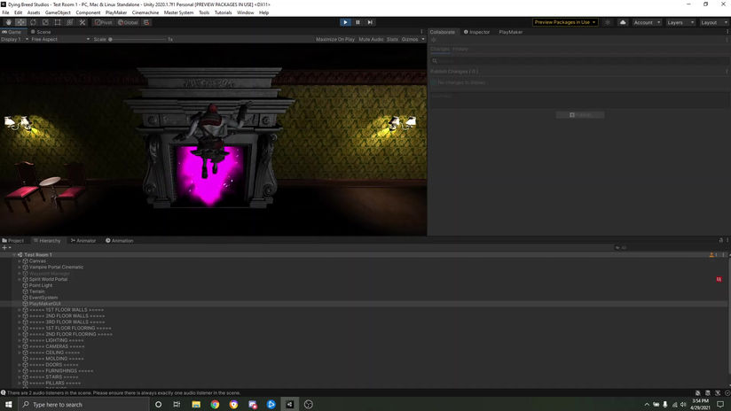Select EventSystem in Hierarchy

[x=43, y=298]
